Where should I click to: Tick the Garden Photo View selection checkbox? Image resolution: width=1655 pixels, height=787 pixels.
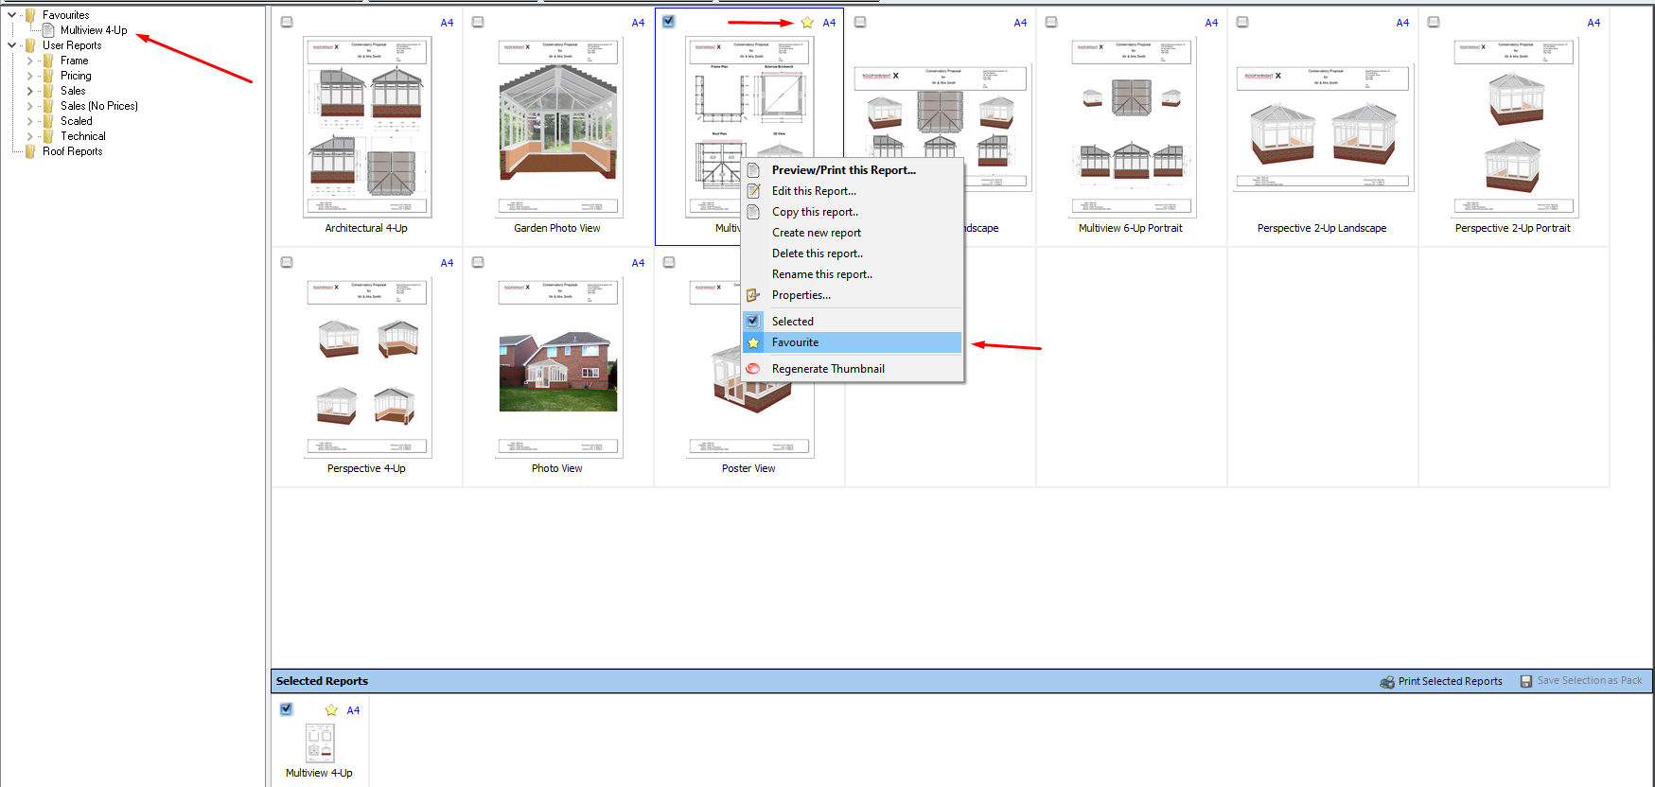click(478, 22)
